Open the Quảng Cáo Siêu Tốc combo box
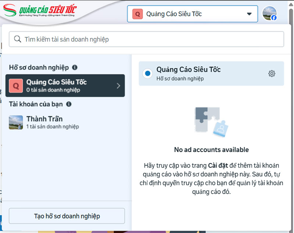The height and width of the screenshot is (233, 294). point(193,14)
